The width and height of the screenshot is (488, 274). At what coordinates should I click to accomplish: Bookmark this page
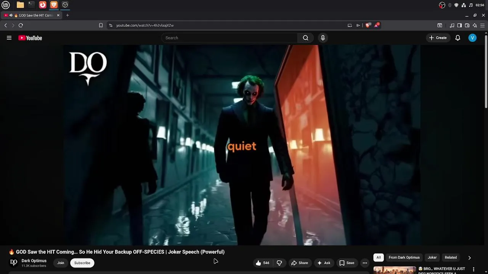[x=101, y=25]
